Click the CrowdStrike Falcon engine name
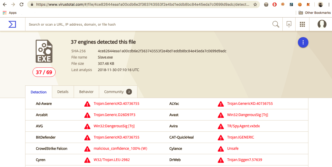The height and width of the screenshot is (167, 332). (52, 148)
